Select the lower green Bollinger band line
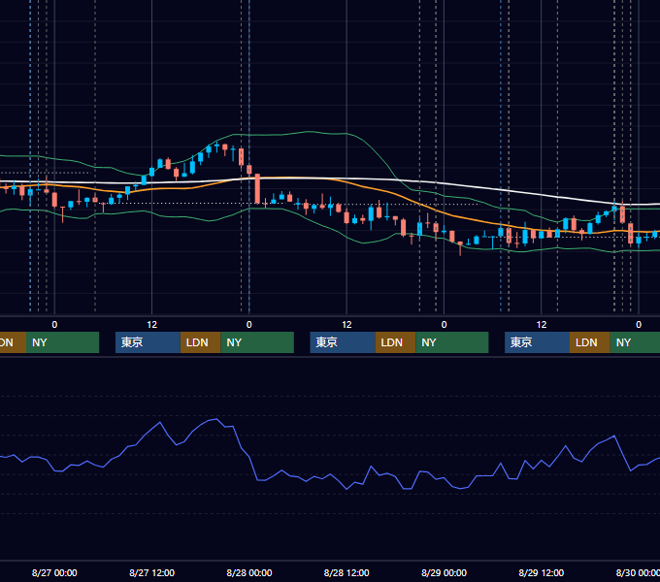The image size is (660, 582). 328,228
